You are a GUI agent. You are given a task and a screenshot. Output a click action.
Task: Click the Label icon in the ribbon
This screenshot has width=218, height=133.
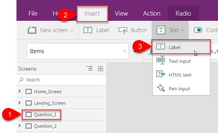(88, 30)
